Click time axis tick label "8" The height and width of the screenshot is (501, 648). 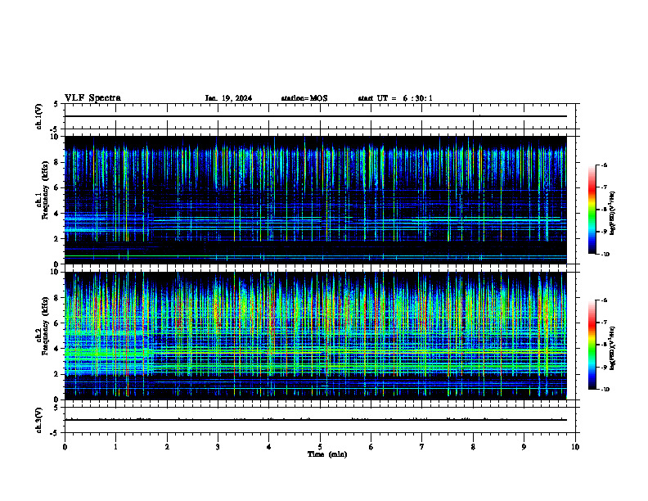tap(473, 447)
